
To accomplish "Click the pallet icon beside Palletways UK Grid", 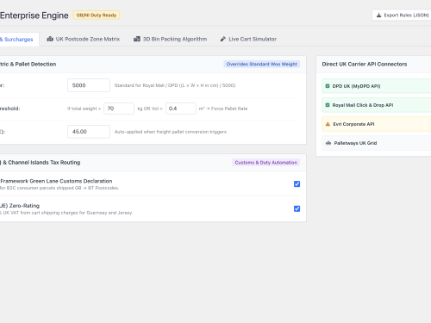I will point(328,143).
